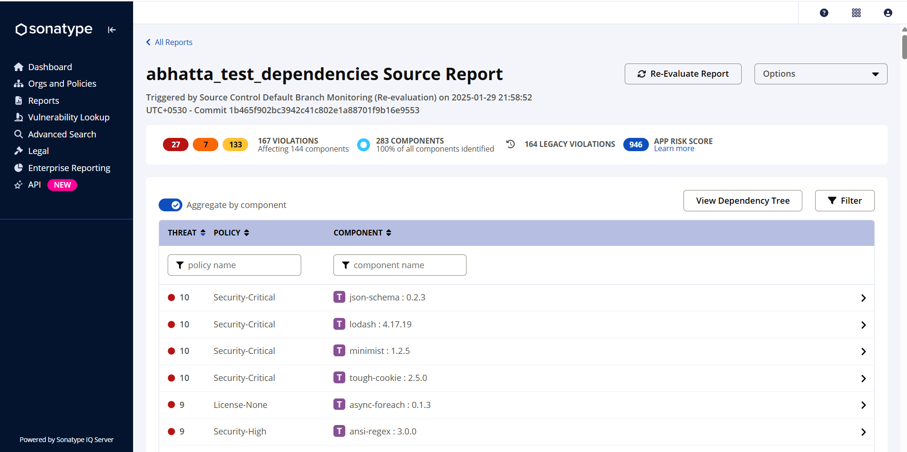
Task: Follow the Learn more link
Action: 674,149
